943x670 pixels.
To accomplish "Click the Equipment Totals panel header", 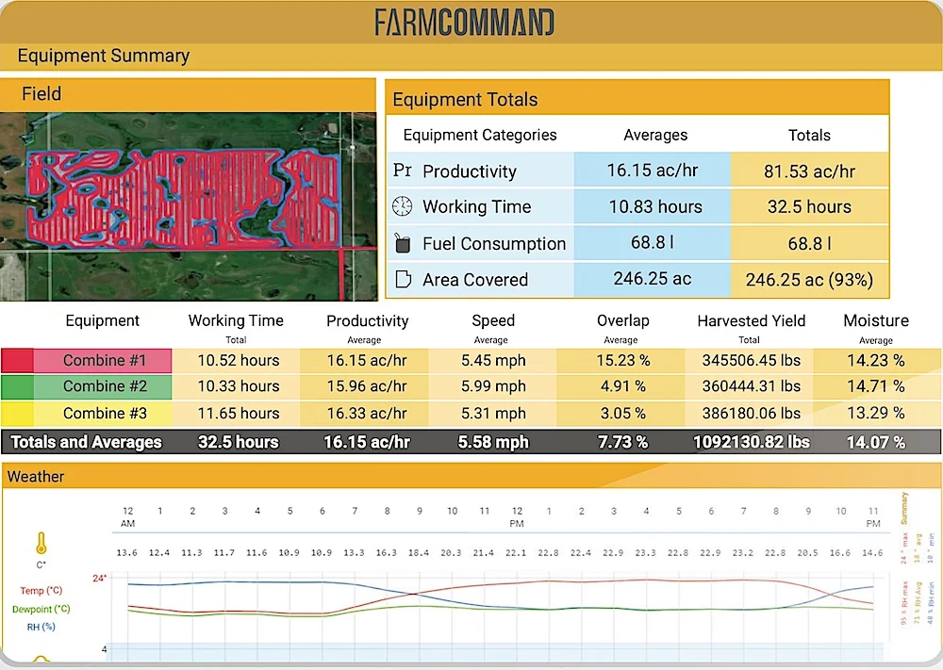I will pyautogui.click(x=637, y=99).
